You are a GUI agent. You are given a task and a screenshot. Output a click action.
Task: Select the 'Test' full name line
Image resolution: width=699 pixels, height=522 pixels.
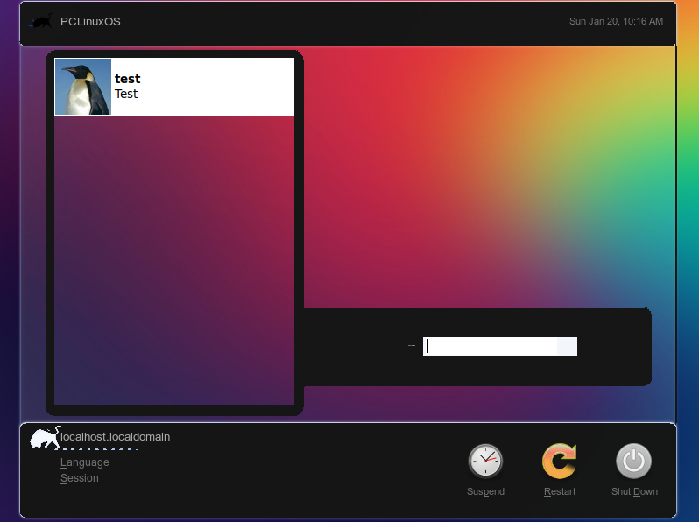126,94
